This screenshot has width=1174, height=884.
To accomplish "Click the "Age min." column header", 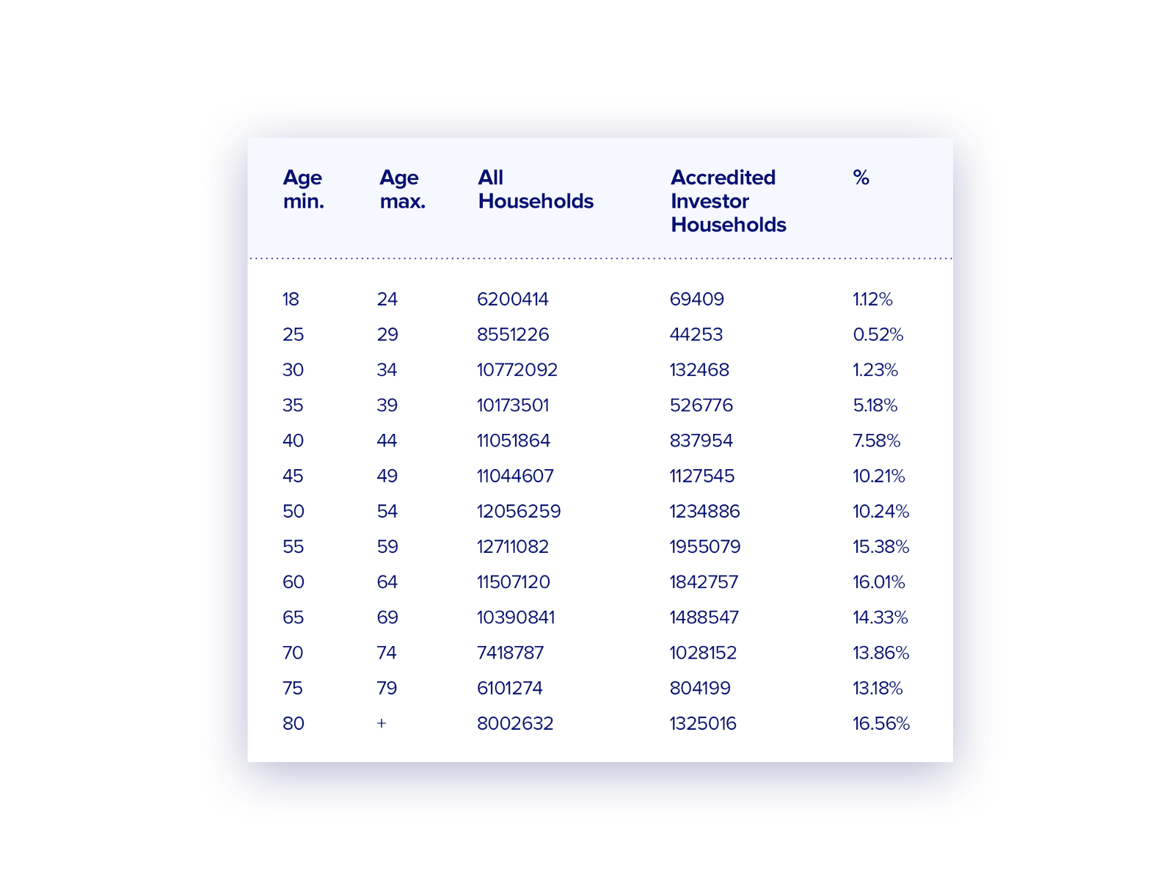I will [303, 189].
